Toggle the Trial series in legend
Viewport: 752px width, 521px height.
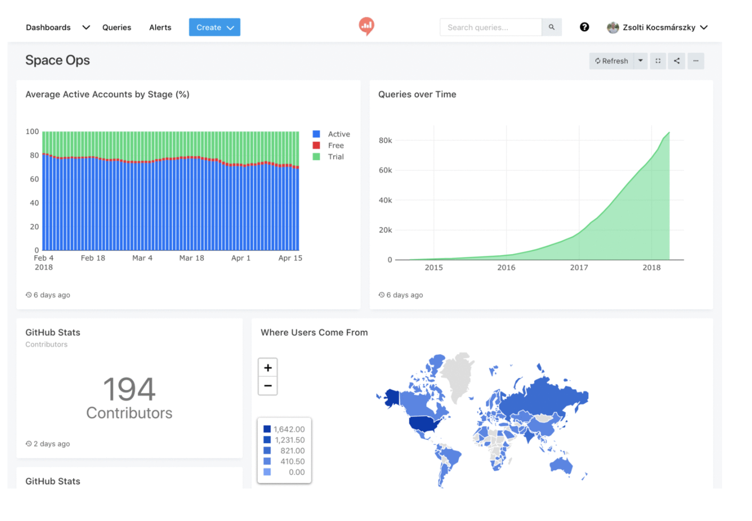click(x=330, y=157)
